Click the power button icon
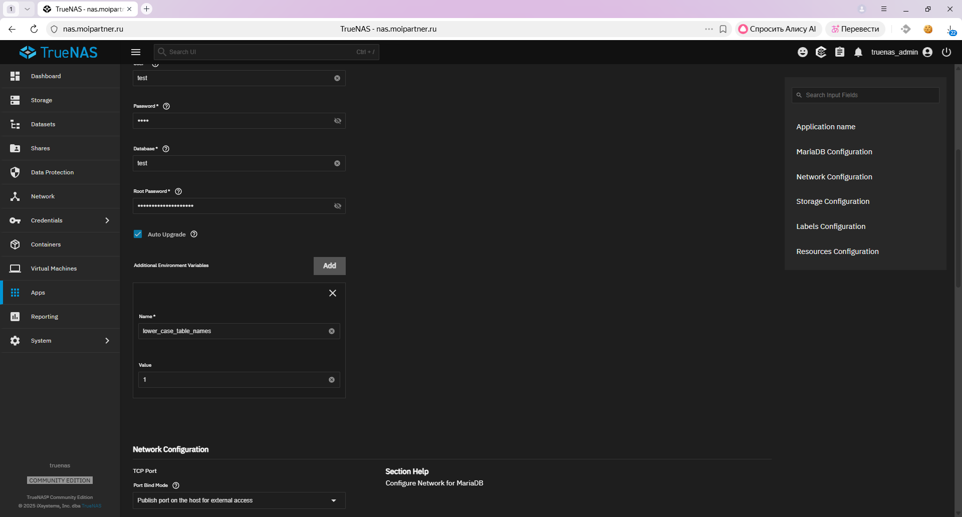 (x=946, y=52)
